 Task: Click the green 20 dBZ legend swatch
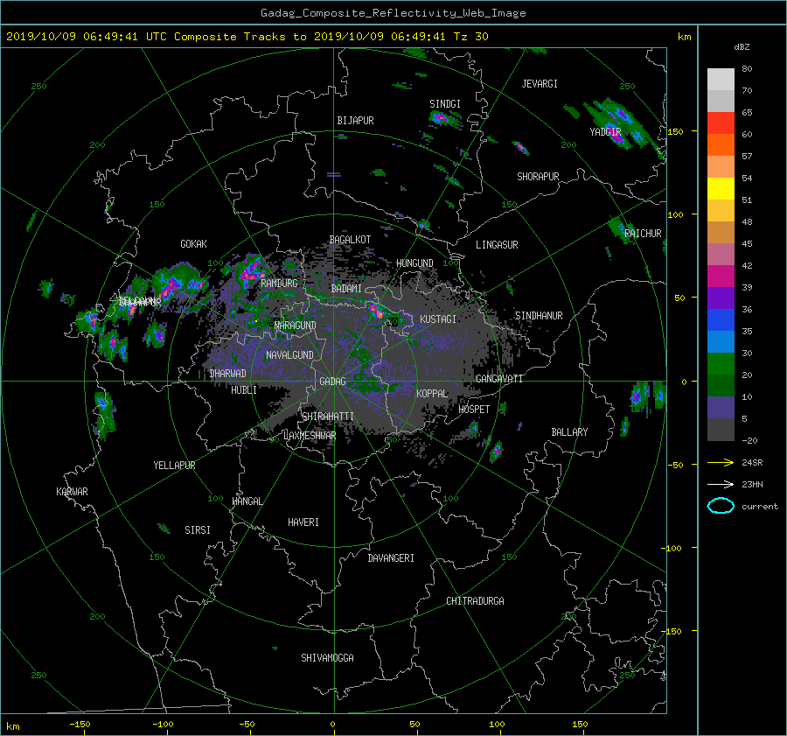click(721, 363)
